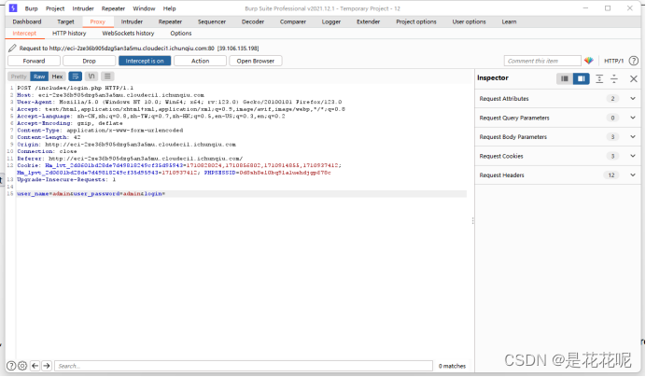Close the Inspector panel
Viewport: 646px width, 377px height.
634,78
